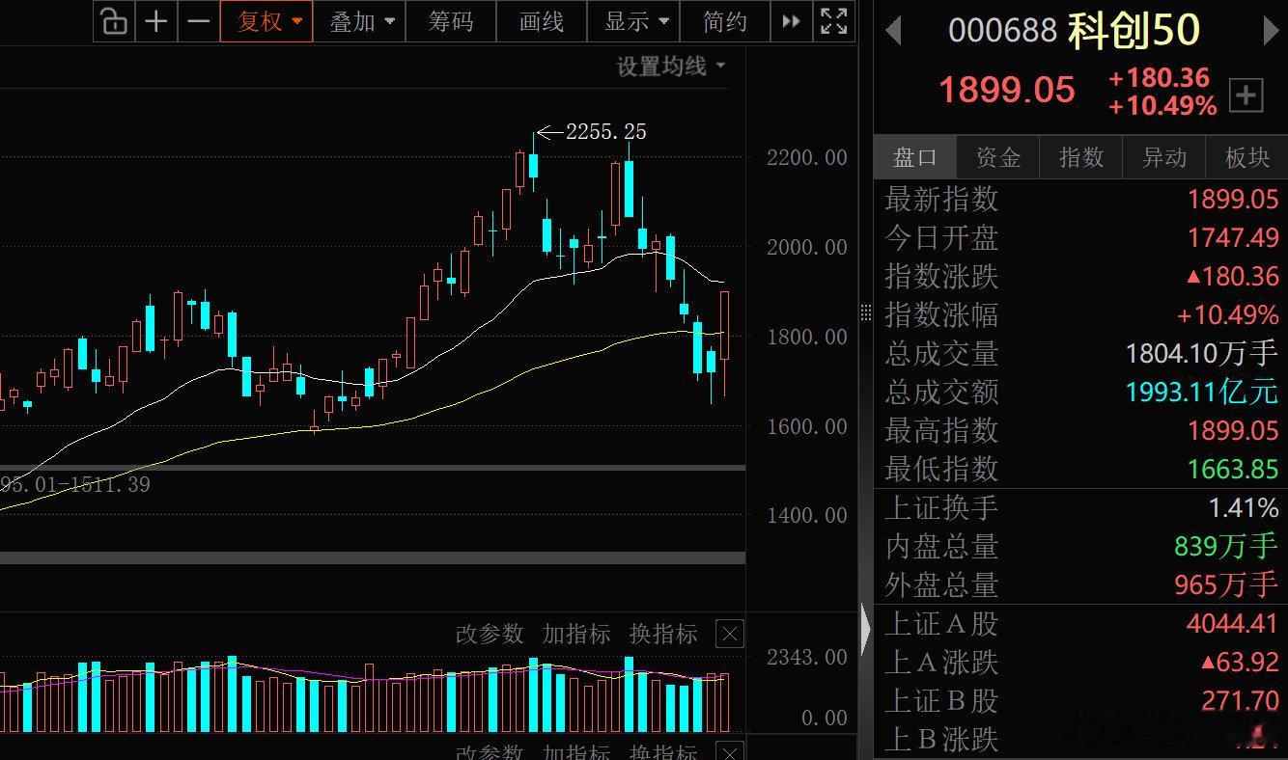Click the 上A涨跌 value 63.92
Image resolution: width=1288 pixels, height=760 pixels.
[1240, 663]
